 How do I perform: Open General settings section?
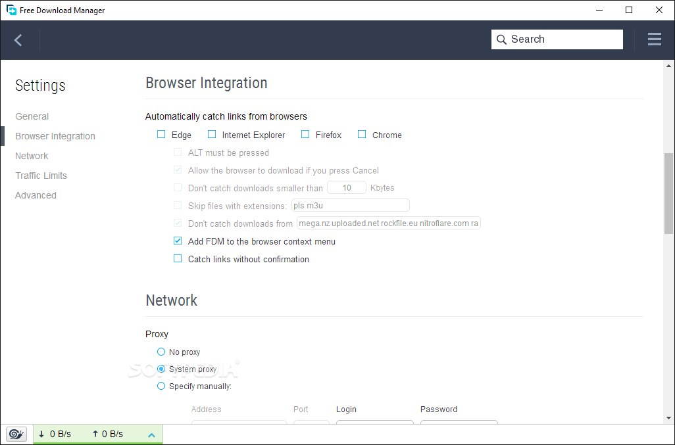point(32,116)
